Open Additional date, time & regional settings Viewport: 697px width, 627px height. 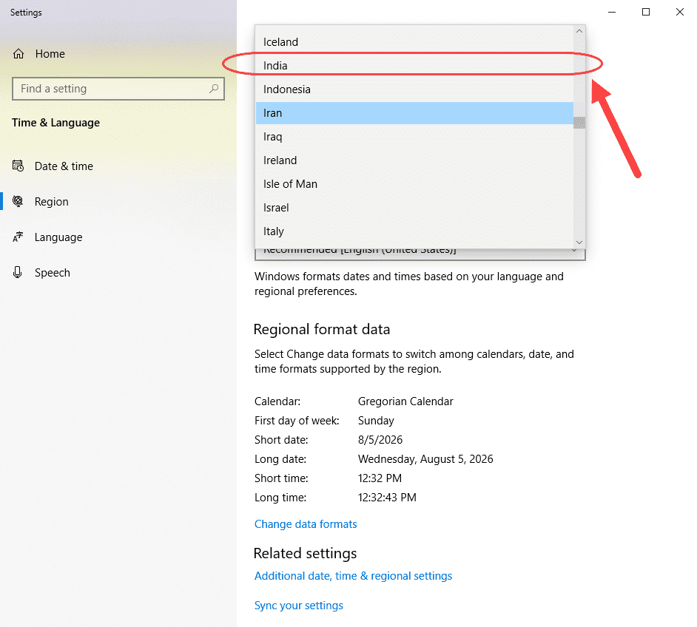click(353, 576)
